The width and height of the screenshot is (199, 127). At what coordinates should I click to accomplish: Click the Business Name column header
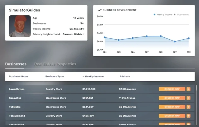19,76
